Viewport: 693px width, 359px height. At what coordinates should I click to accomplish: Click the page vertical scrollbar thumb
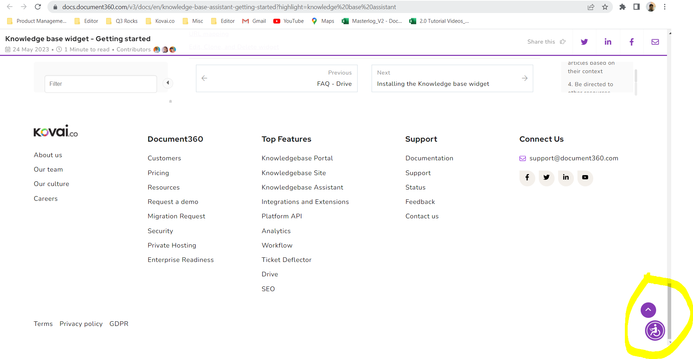click(x=669, y=309)
